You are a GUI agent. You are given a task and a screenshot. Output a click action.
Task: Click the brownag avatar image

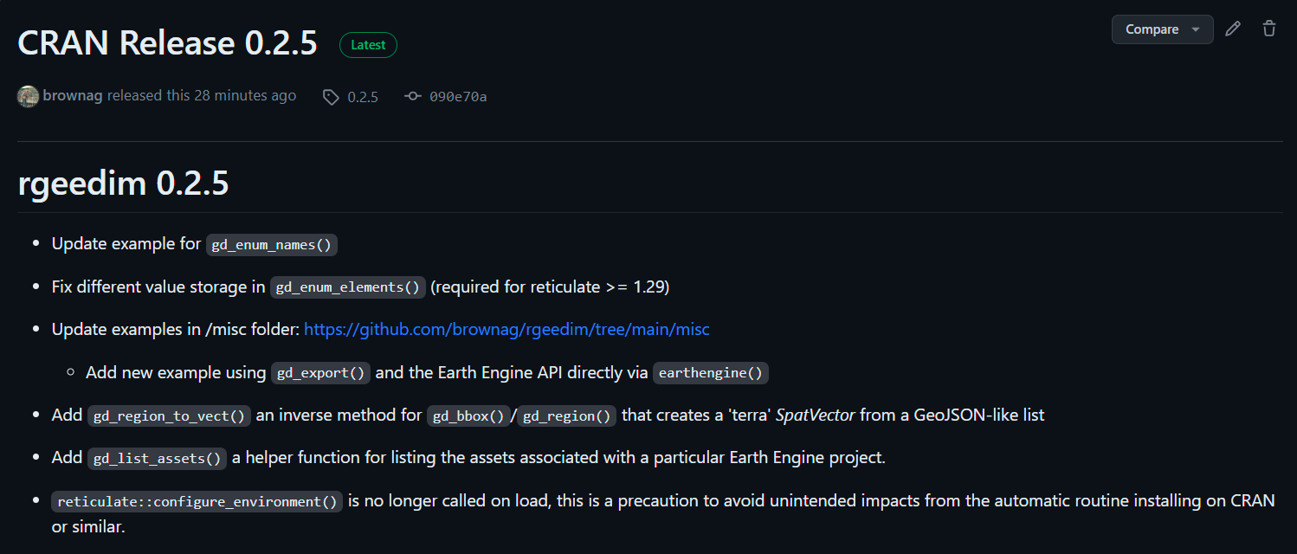pyautogui.click(x=28, y=96)
